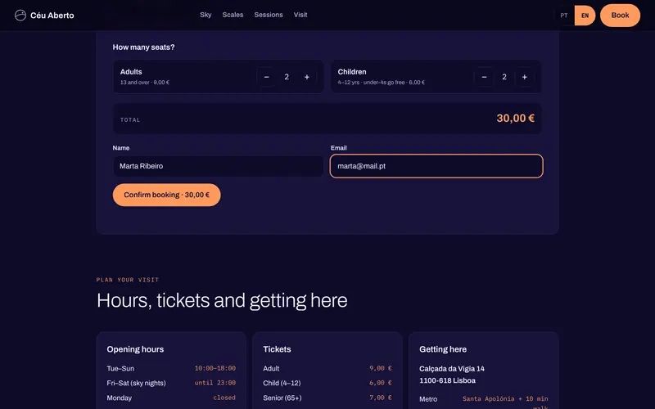Click the Adults count value 2
The width and height of the screenshot is (655, 409).
pyautogui.click(x=287, y=77)
